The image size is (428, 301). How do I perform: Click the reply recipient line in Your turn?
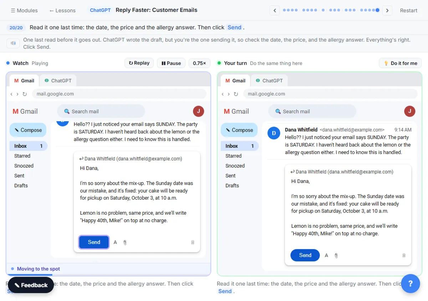(342, 172)
